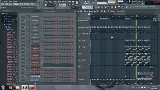Select the mute tool in Playlist
Viewport: 160px width, 90px height.
92,11
